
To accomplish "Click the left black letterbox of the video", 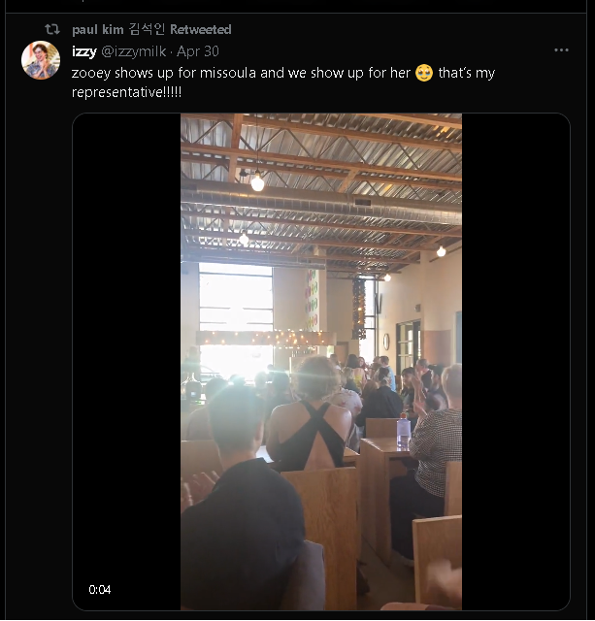I will click(126, 359).
